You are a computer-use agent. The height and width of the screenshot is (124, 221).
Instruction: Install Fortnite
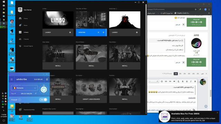point(125,99)
